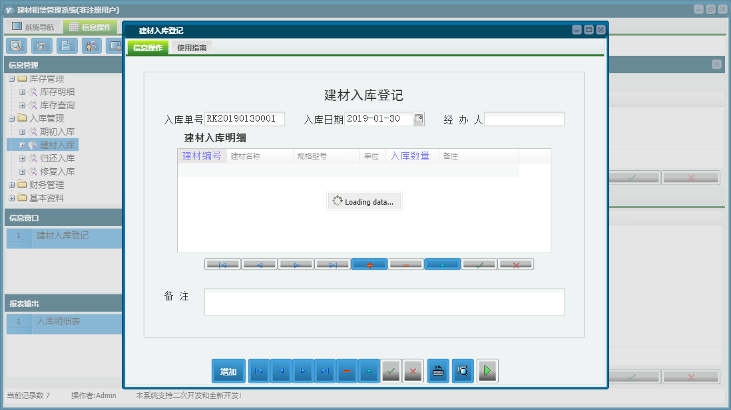731x410 pixels.
Task: Click the blue triangle edit icon in the grid toolbar
Action: click(x=443, y=263)
